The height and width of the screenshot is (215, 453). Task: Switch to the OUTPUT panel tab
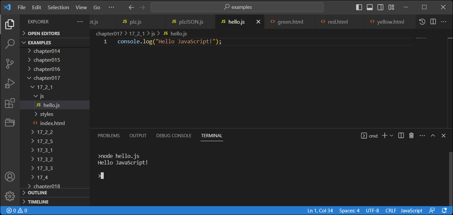pyautogui.click(x=138, y=135)
